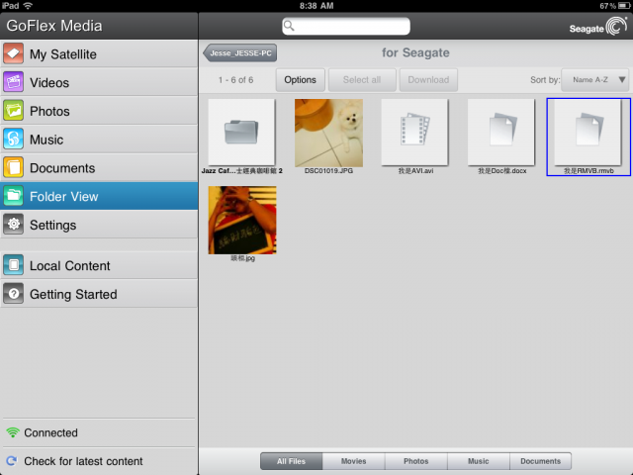The image size is (633, 475).
Task: Click the battery 67% indicator
Action: click(614, 6)
